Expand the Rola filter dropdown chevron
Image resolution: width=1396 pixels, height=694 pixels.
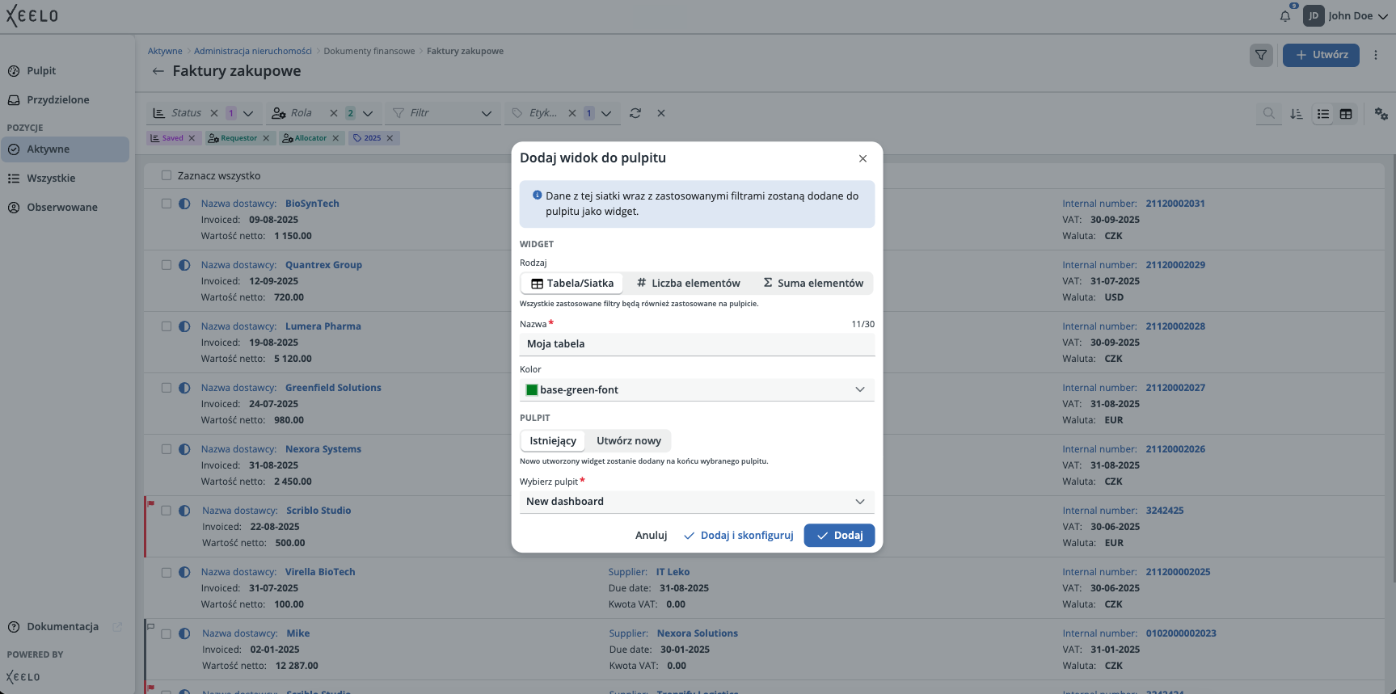(x=368, y=114)
